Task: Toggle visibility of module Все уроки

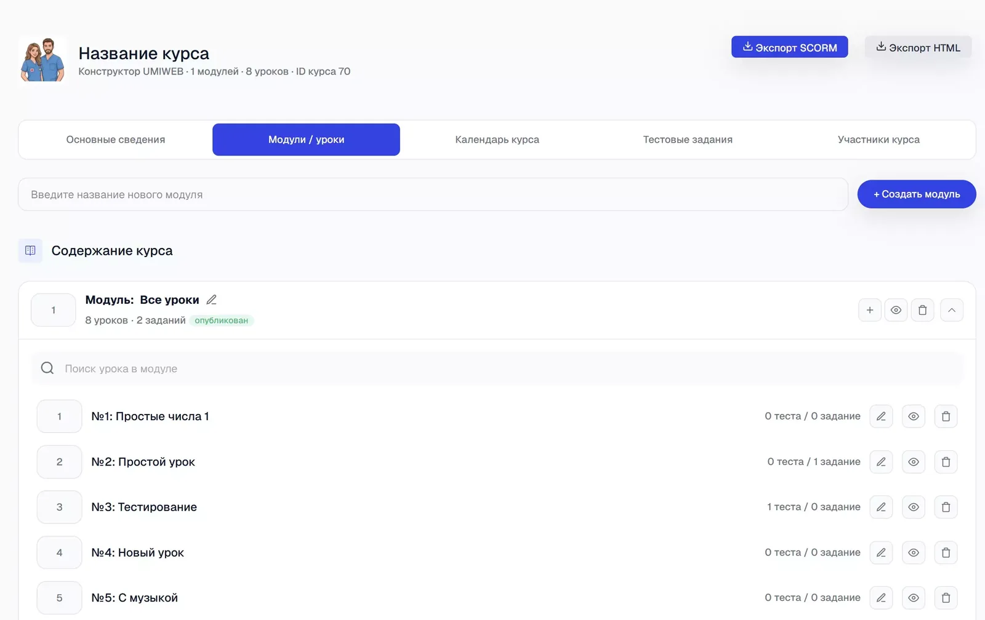Action: 896,310
